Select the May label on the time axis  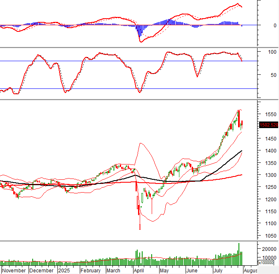tap(164, 271)
